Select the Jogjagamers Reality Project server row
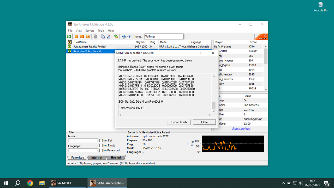This screenshot has height=188, width=334. [139, 46]
